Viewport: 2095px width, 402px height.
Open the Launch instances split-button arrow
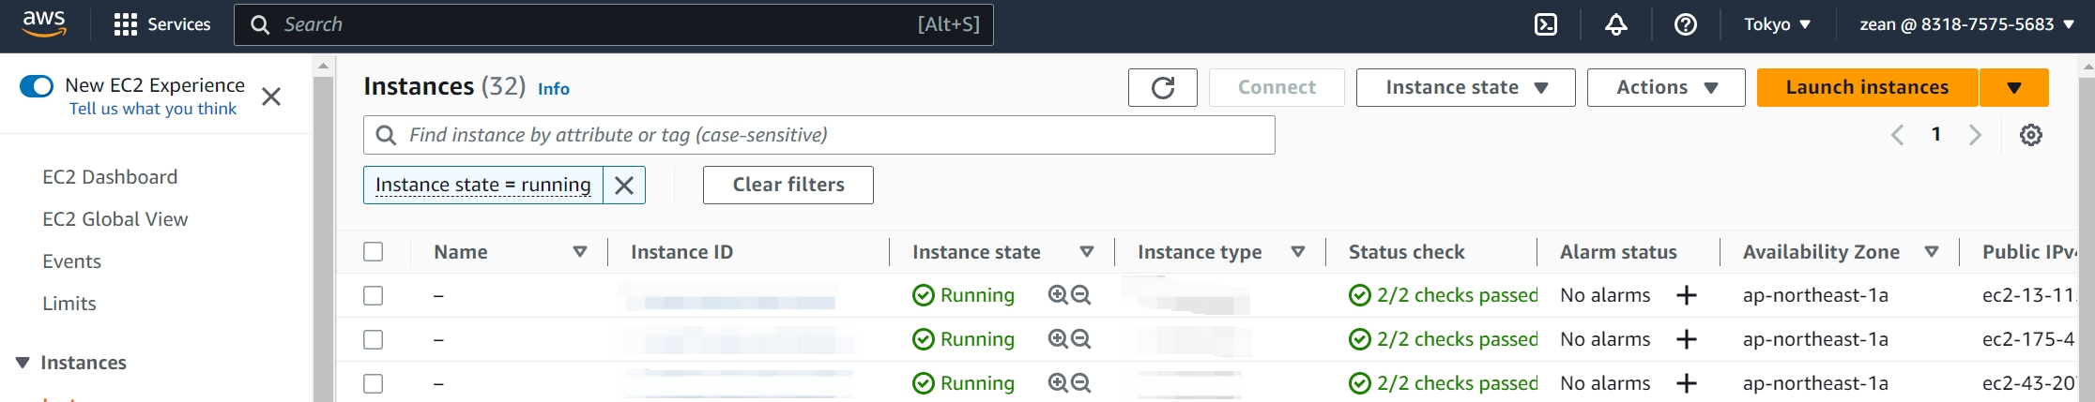click(x=2014, y=87)
